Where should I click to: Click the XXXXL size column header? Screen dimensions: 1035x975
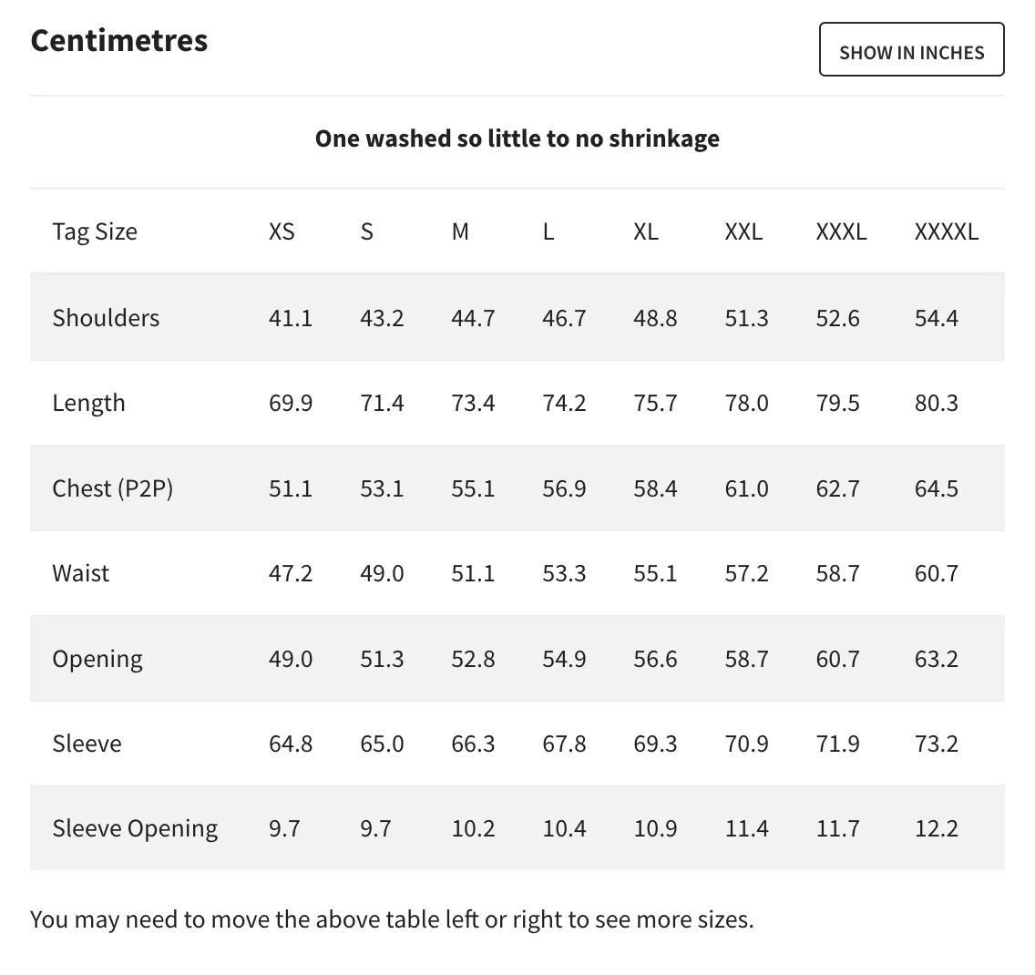946,231
